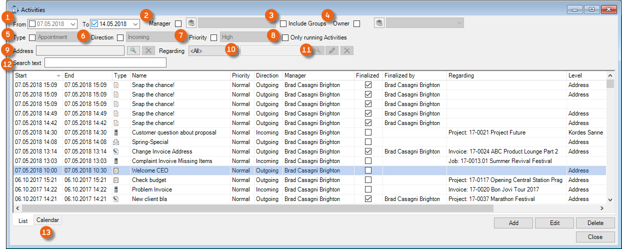Click the Regarding clear X icon
622x249 pixels.
pos(347,50)
